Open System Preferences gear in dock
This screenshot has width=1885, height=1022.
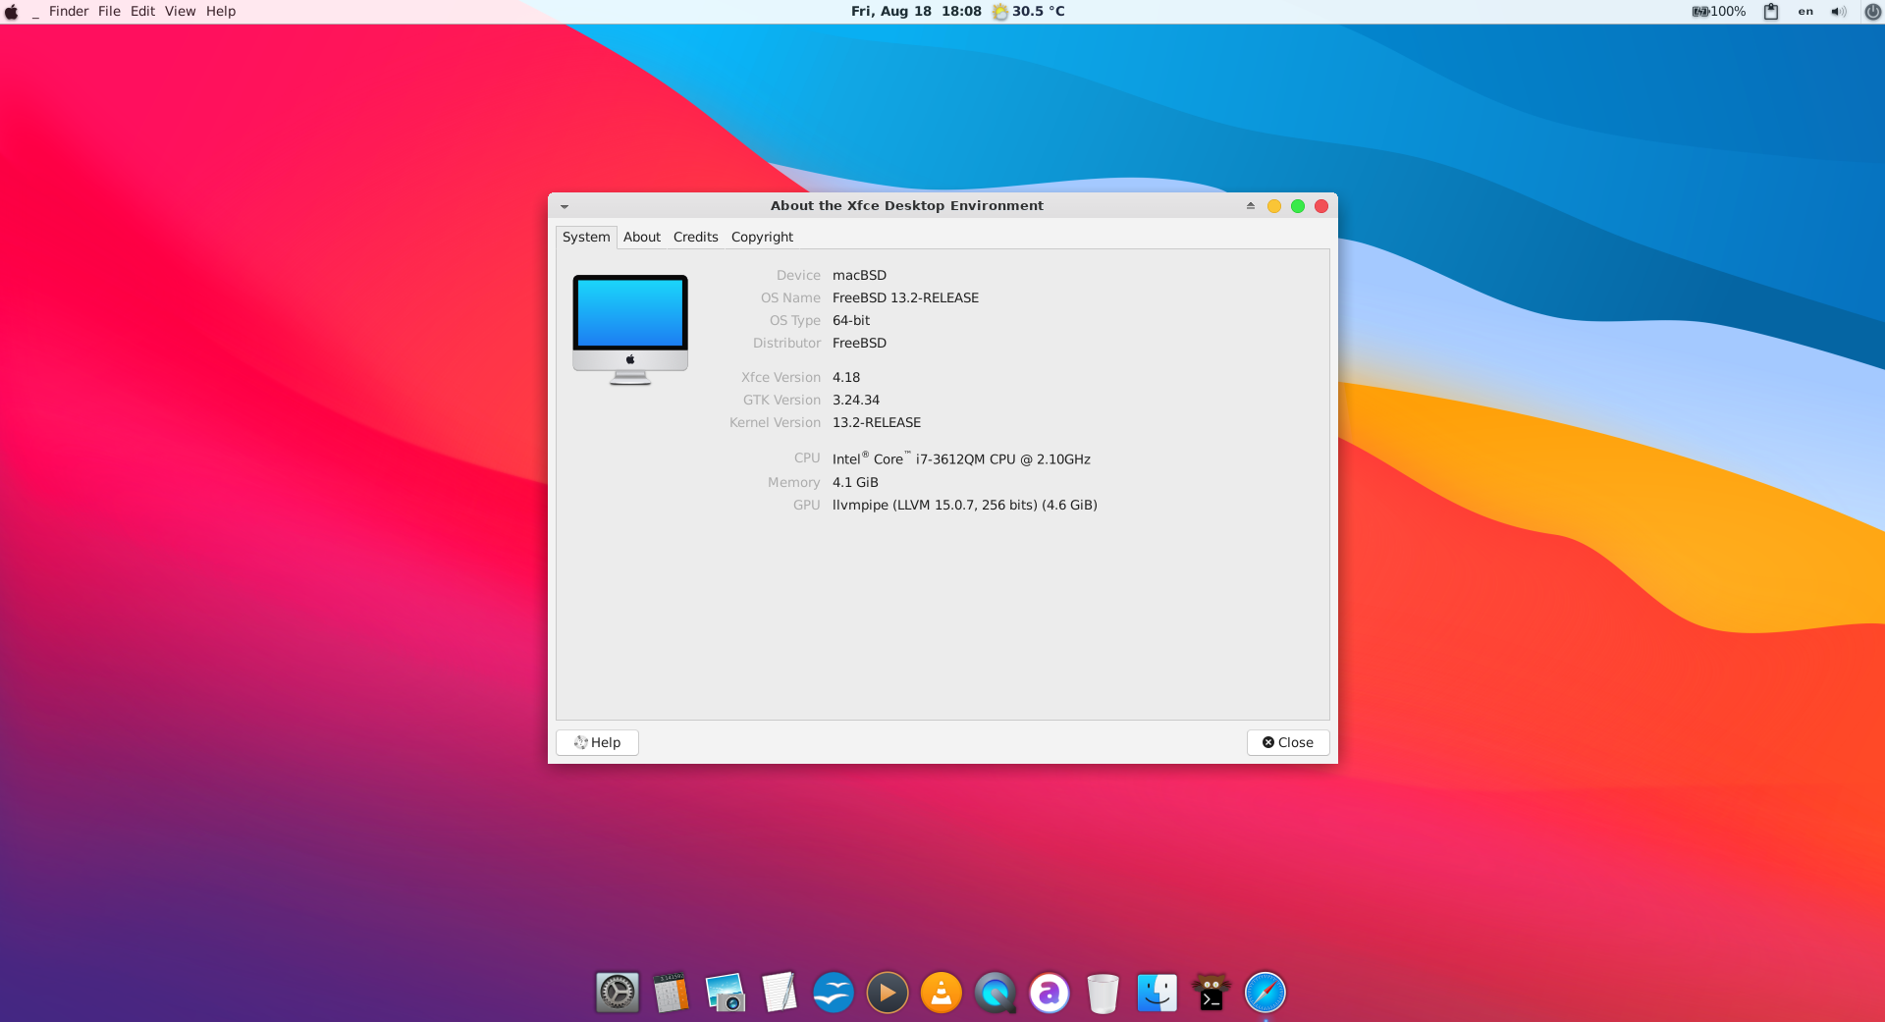pos(618,993)
